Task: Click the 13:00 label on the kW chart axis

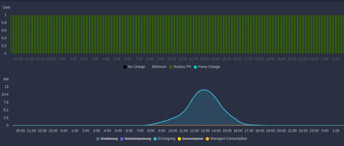Action: pos(205,131)
